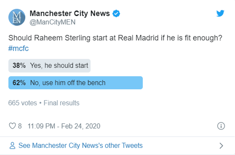Click the blue verified badge checkmark

coord(116,13)
